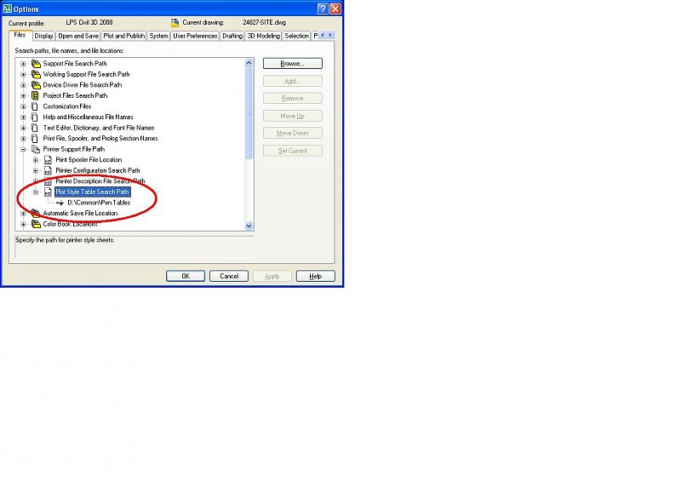Viewport: 681px width, 481px height.
Task: Select Printer Configuration Search Path item
Action: 98,171
